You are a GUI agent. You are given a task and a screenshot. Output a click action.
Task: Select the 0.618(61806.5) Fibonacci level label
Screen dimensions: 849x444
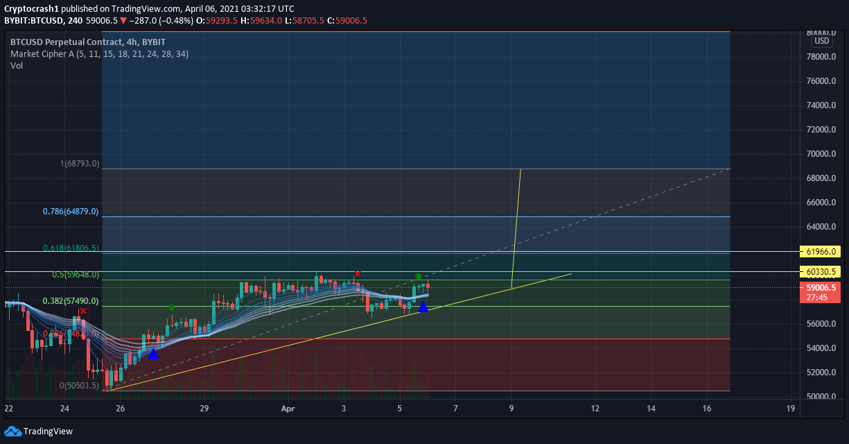pos(71,248)
